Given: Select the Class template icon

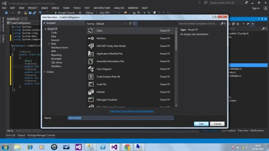Looking at the screenshot, I should click(91, 31).
